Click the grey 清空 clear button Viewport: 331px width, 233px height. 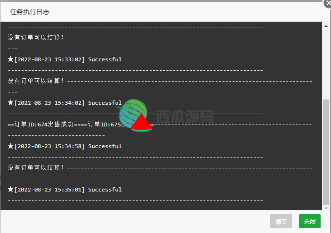click(281, 221)
